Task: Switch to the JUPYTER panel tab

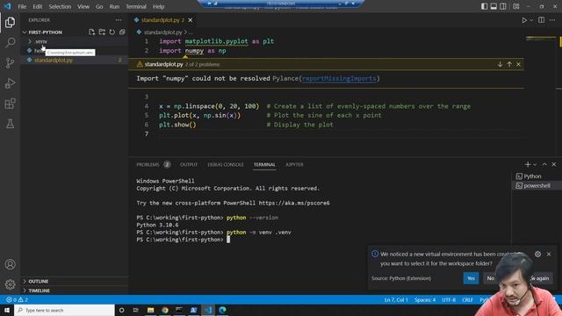Action: click(x=294, y=164)
